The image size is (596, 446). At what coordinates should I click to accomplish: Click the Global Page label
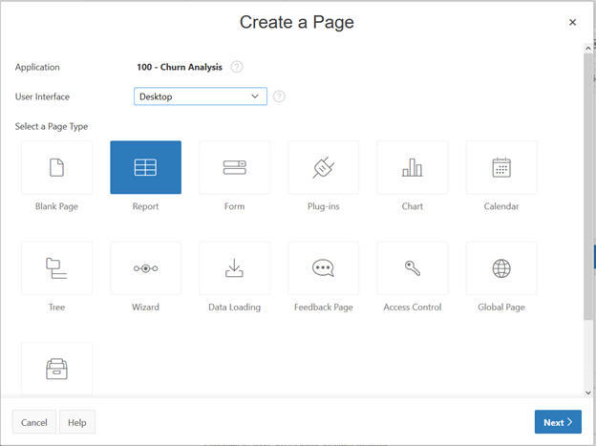(501, 308)
